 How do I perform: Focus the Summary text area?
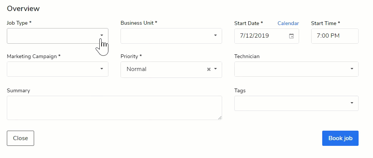114,108
